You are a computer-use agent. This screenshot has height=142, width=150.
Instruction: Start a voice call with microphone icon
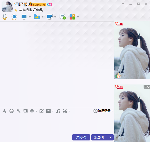pyautogui.click(x=5, y=17)
